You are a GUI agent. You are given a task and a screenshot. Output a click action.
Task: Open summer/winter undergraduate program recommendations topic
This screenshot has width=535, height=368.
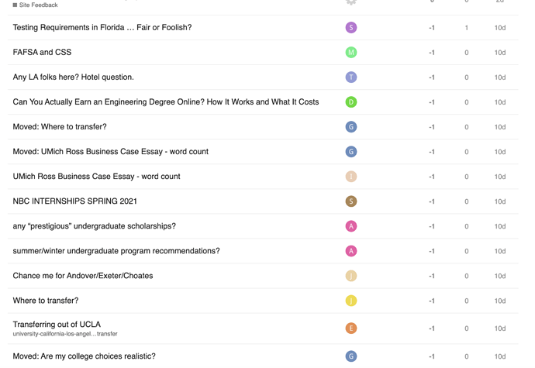click(116, 251)
